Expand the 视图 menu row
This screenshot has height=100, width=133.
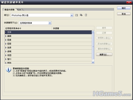point(6,55)
